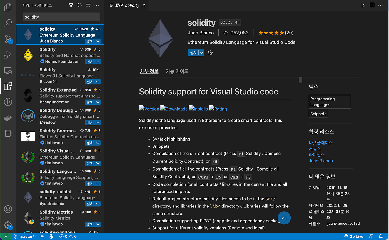Open Source Control view with badge

pos(8,39)
